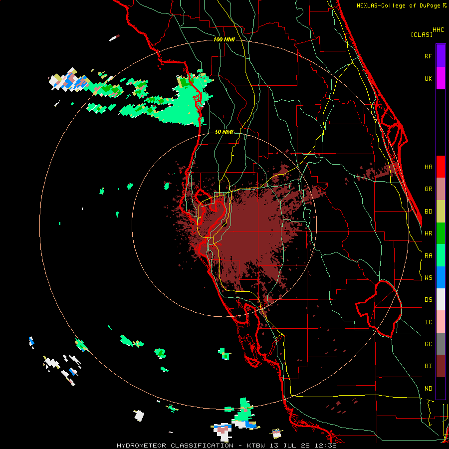Viewport: 449px width, 449px height.
Task: Click the gray GC legend swatch
Action: (x=441, y=344)
